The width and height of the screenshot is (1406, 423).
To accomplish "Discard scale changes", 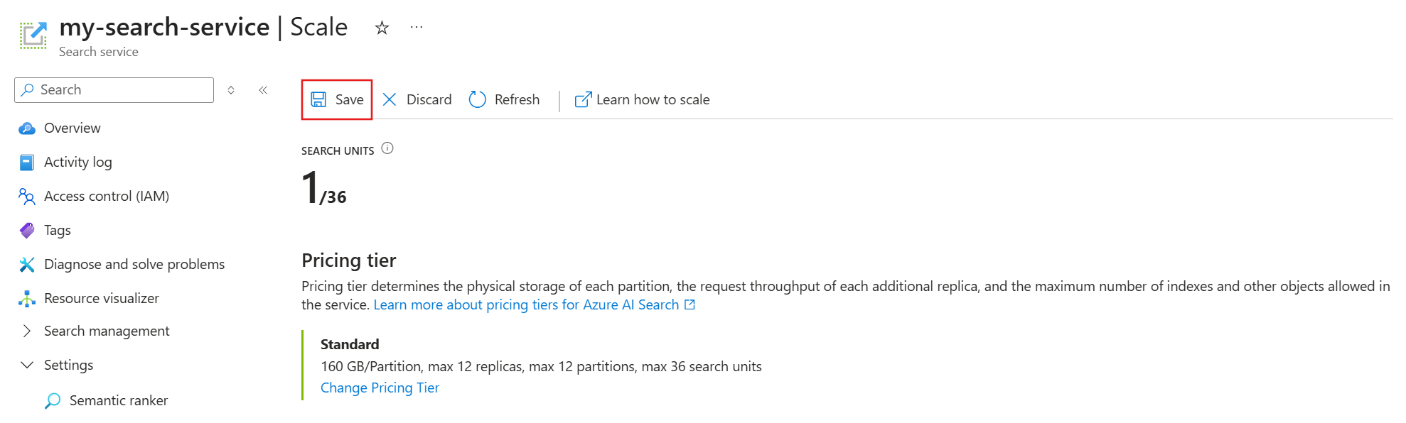I will [x=417, y=100].
